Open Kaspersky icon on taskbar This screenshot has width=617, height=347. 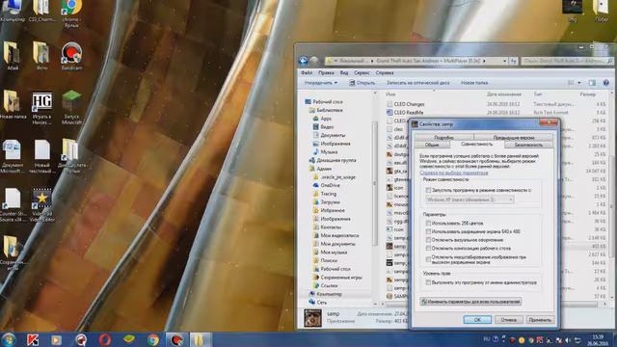coord(33,339)
